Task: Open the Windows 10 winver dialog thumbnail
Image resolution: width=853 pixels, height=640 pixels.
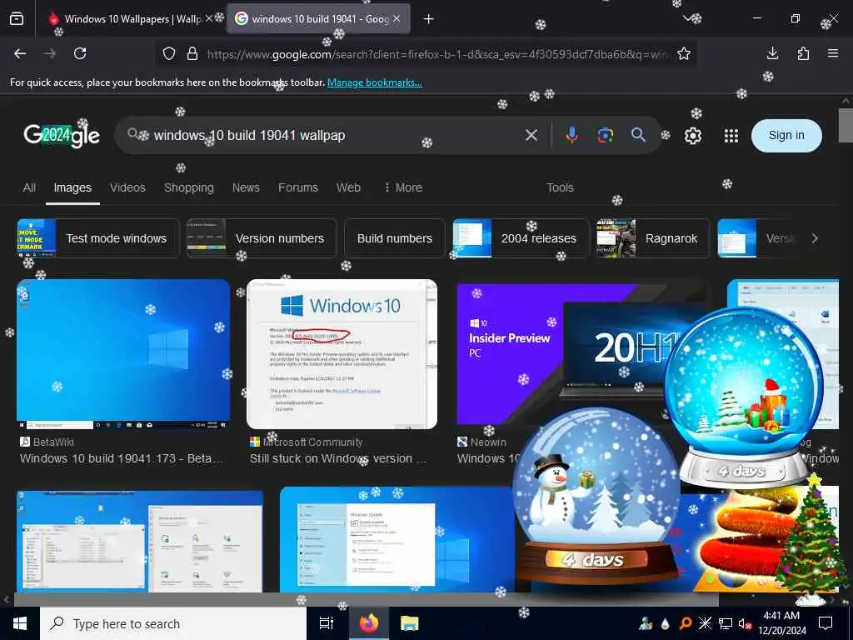Action: point(342,354)
